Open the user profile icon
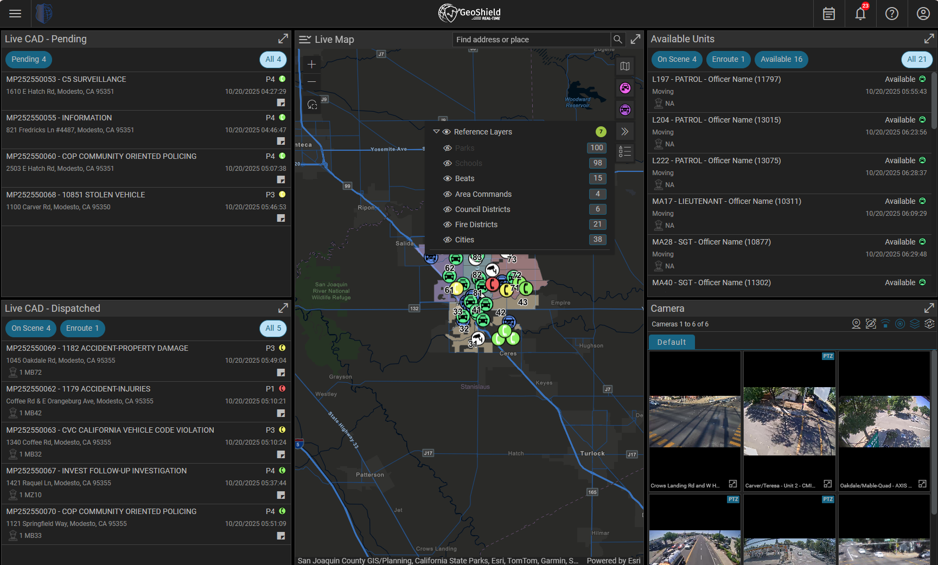The image size is (938, 565). pyautogui.click(x=923, y=14)
